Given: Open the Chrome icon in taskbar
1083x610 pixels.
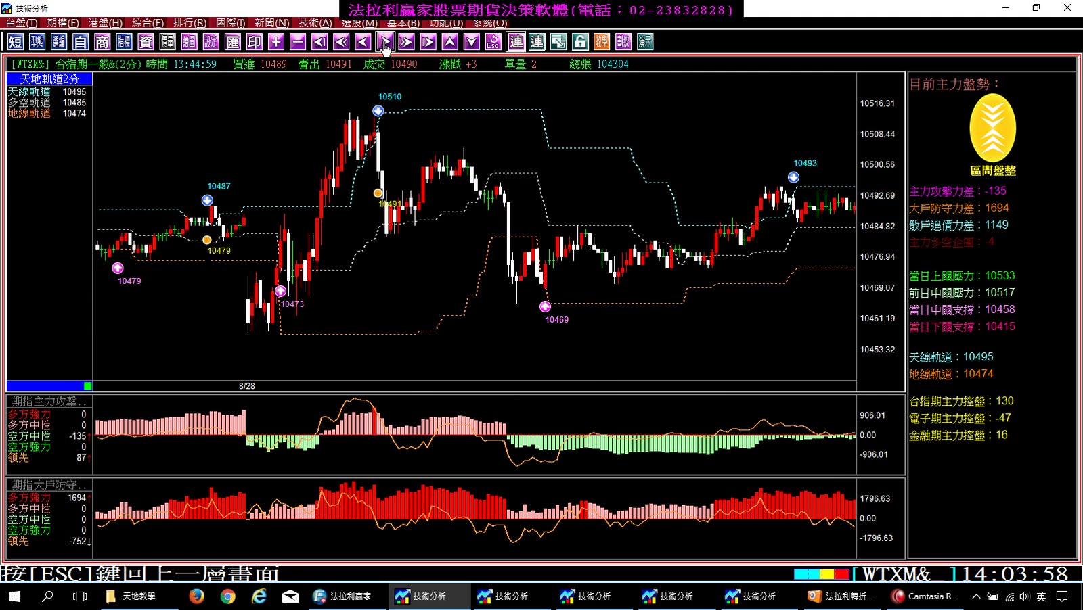Looking at the screenshot, I should 228,596.
